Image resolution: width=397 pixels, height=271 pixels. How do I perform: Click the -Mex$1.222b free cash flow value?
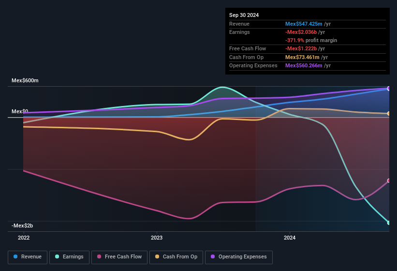pyautogui.click(x=301, y=48)
